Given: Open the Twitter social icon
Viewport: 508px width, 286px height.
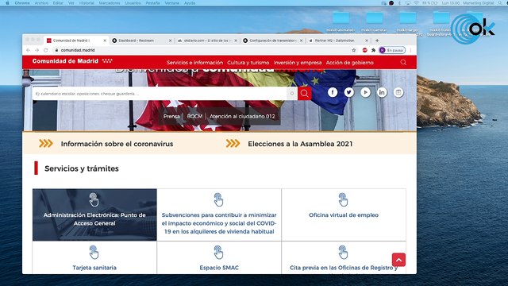Looking at the screenshot, I should point(349,92).
